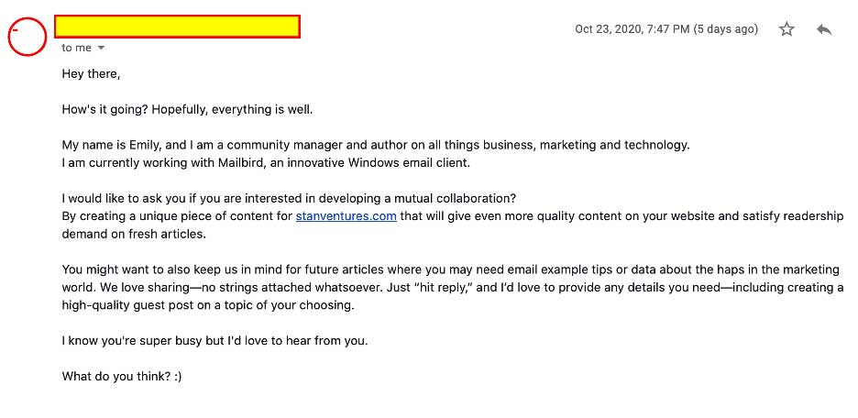Click the yellow highlighted sender name
The image size is (858, 418).
(177, 27)
